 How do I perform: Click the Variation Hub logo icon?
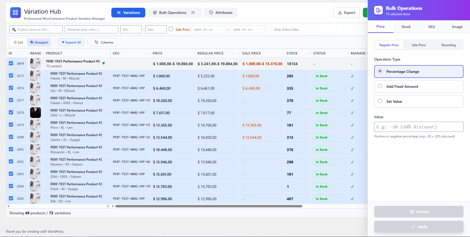tap(15, 13)
